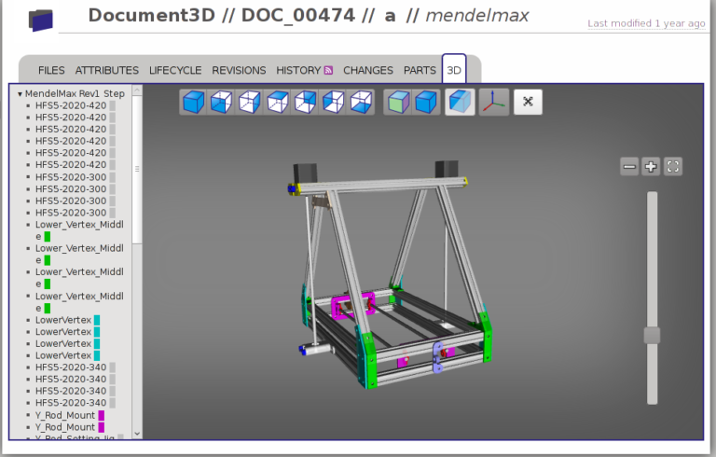The height and width of the screenshot is (457, 716).
Task: Click the tree panel scrollbar thumb
Action: (137, 169)
